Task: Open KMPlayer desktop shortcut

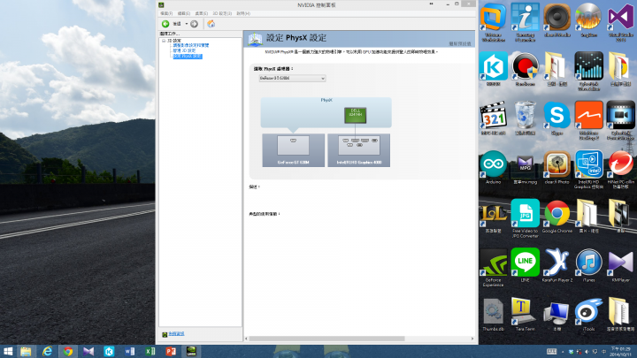Action: [620, 265]
